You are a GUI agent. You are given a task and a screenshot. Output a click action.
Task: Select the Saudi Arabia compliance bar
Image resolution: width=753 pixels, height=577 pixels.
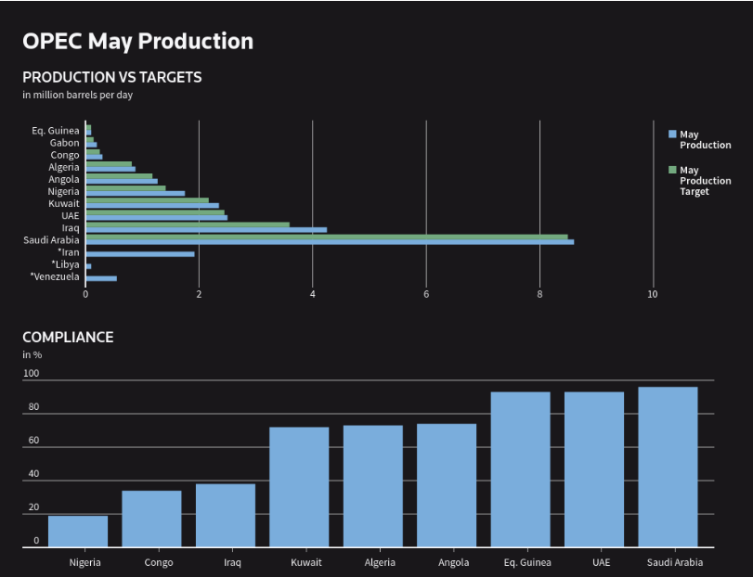[668, 467]
